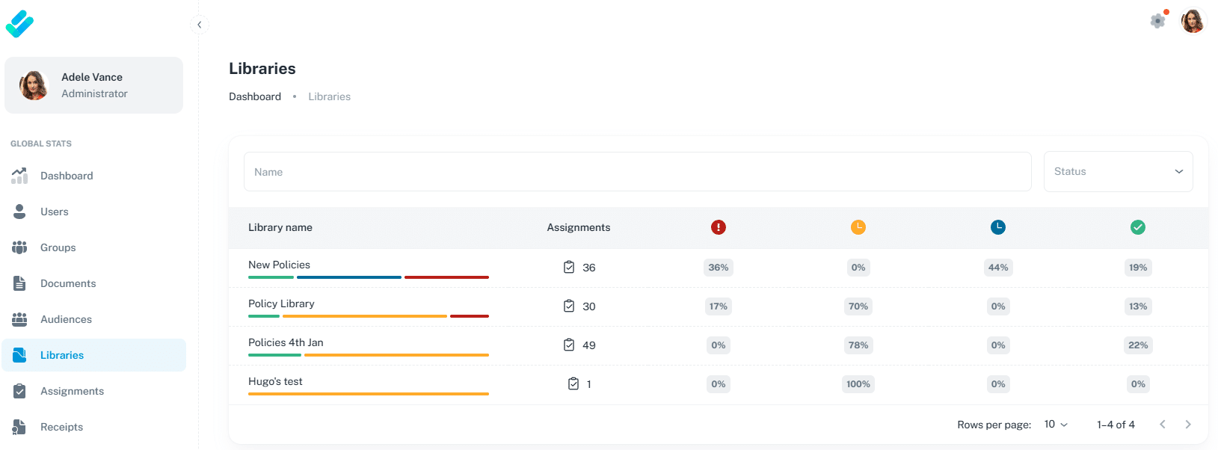The image size is (1218, 450).
Task: Click the 70% badge in Policy Library row
Action: 858,306
